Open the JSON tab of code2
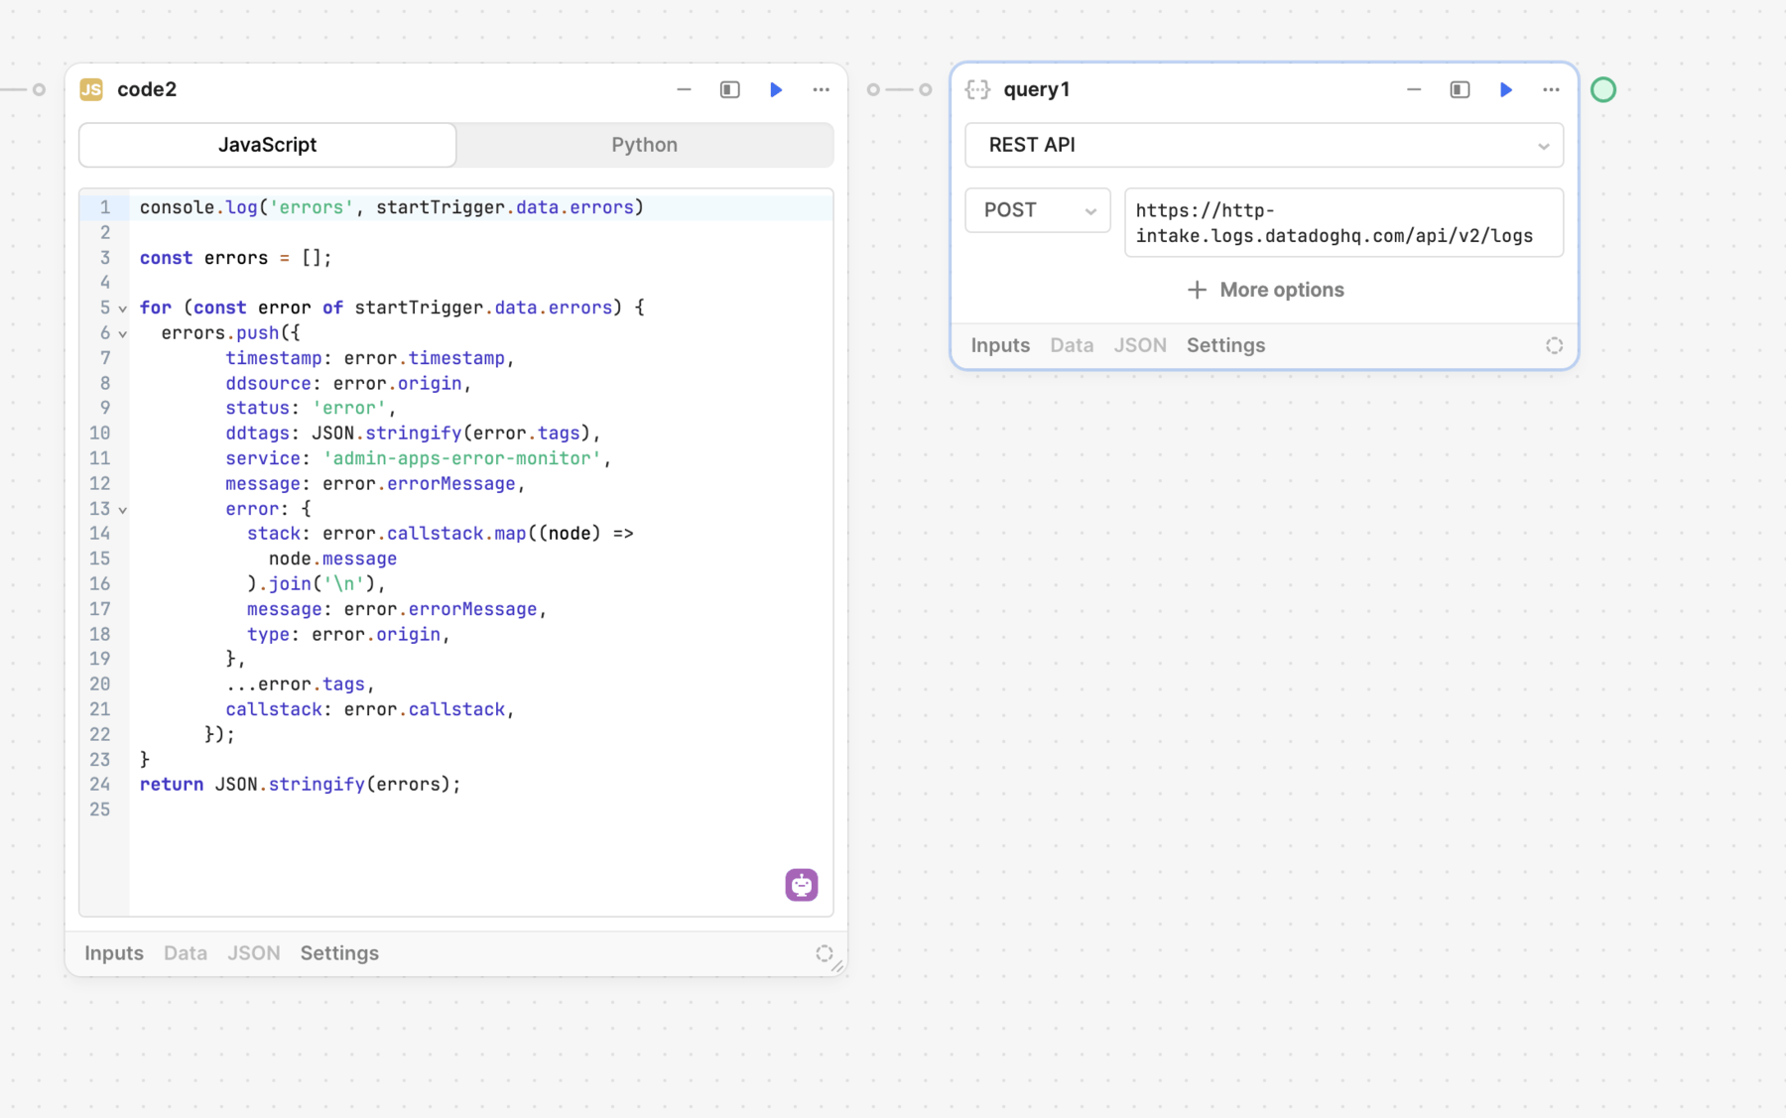 pos(254,953)
